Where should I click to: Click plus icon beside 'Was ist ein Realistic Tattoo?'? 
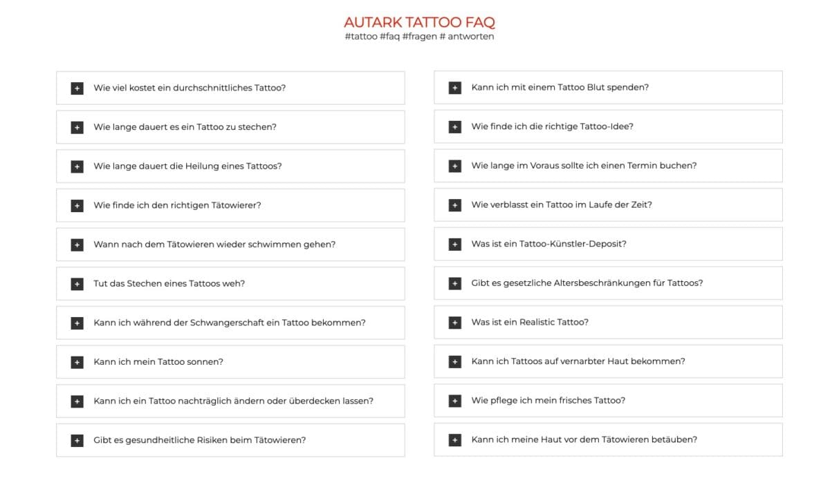(454, 323)
